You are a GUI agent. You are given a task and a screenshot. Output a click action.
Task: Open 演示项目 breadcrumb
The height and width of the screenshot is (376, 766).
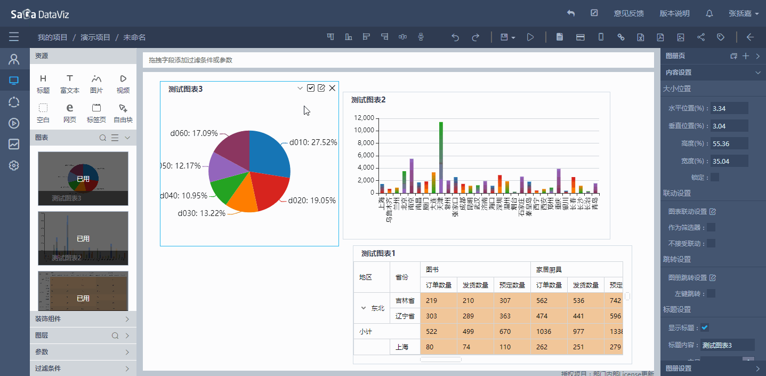pos(95,37)
